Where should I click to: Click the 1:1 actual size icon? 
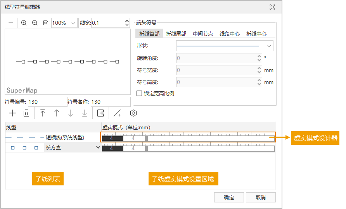coord(46,23)
